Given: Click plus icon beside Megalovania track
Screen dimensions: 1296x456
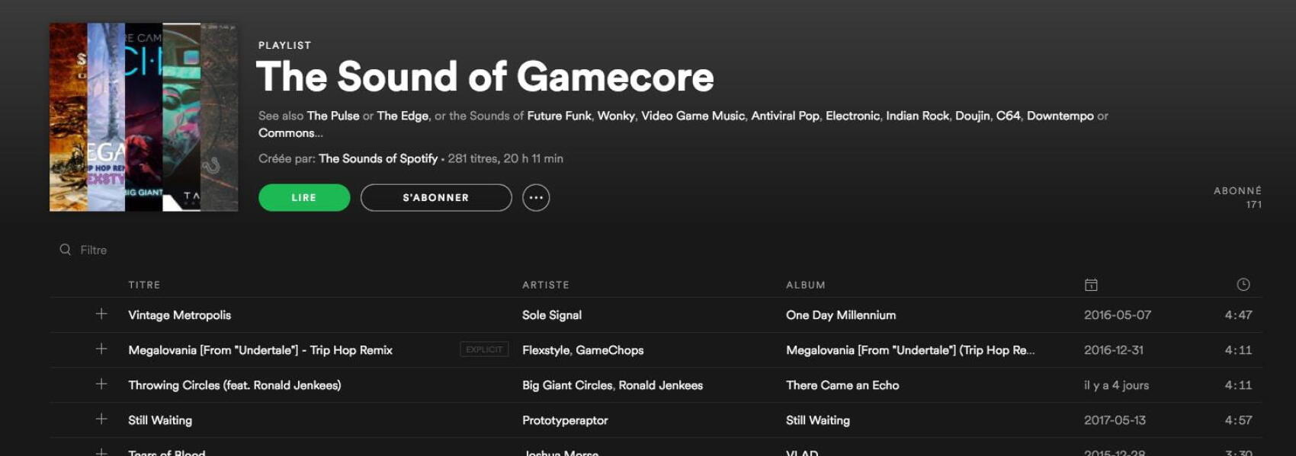Looking at the screenshot, I should 101,349.
